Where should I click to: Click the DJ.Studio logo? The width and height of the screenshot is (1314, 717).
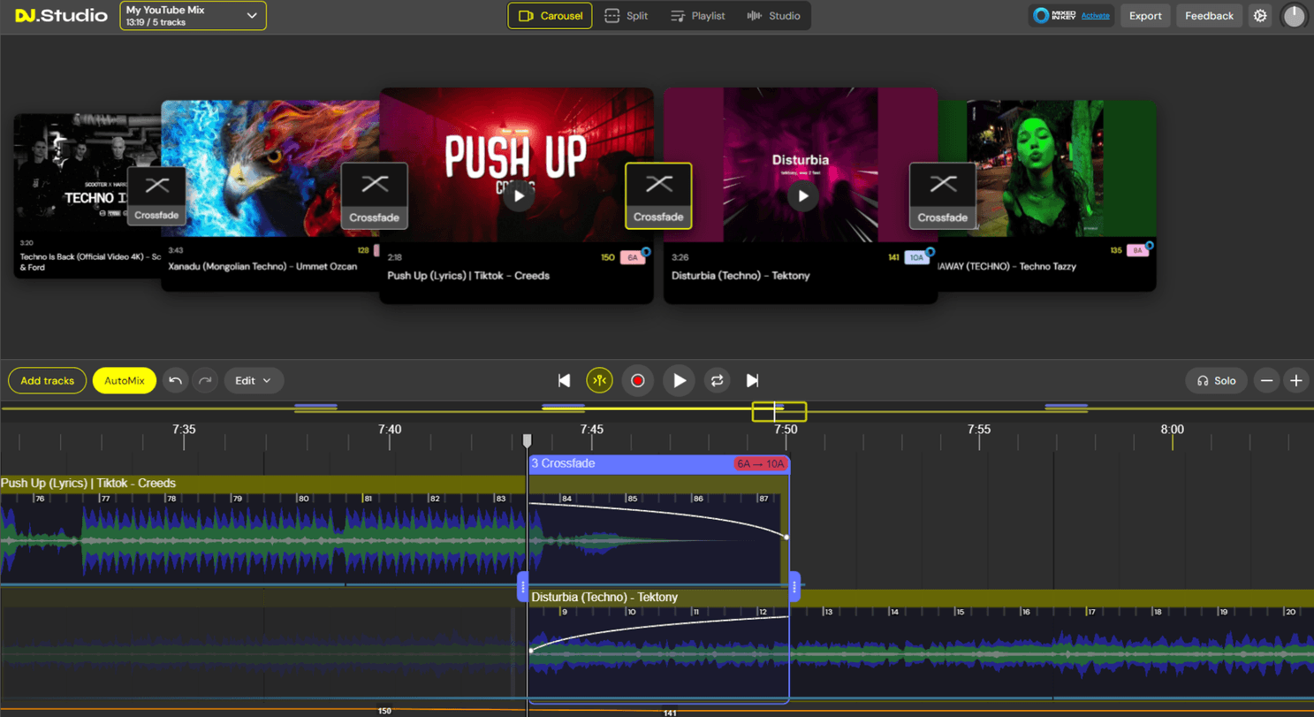pyautogui.click(x=61, y=16)
